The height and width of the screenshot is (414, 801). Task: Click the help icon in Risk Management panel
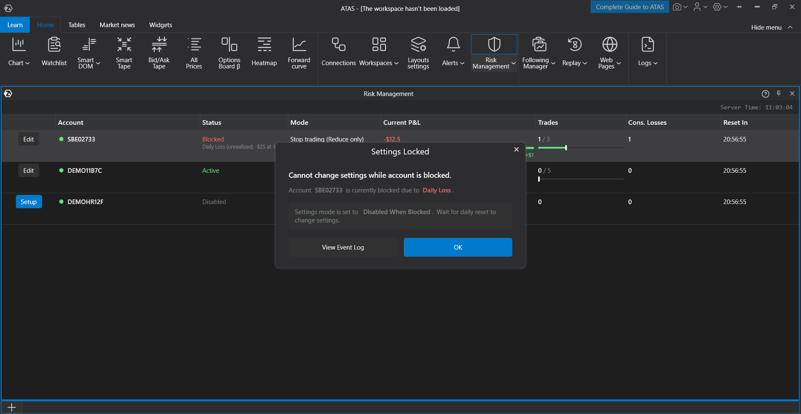[x=765, y=94]
